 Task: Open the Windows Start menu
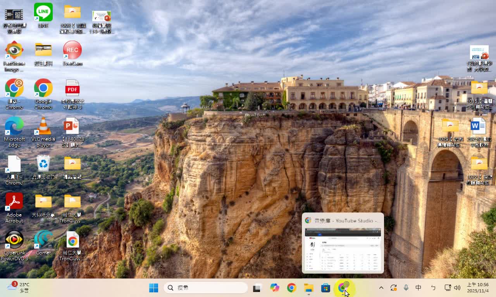[x=153, y=288]
